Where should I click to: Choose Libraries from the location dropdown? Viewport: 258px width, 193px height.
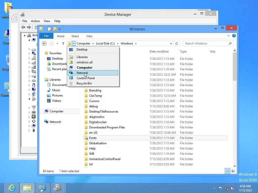coord(93,57)
